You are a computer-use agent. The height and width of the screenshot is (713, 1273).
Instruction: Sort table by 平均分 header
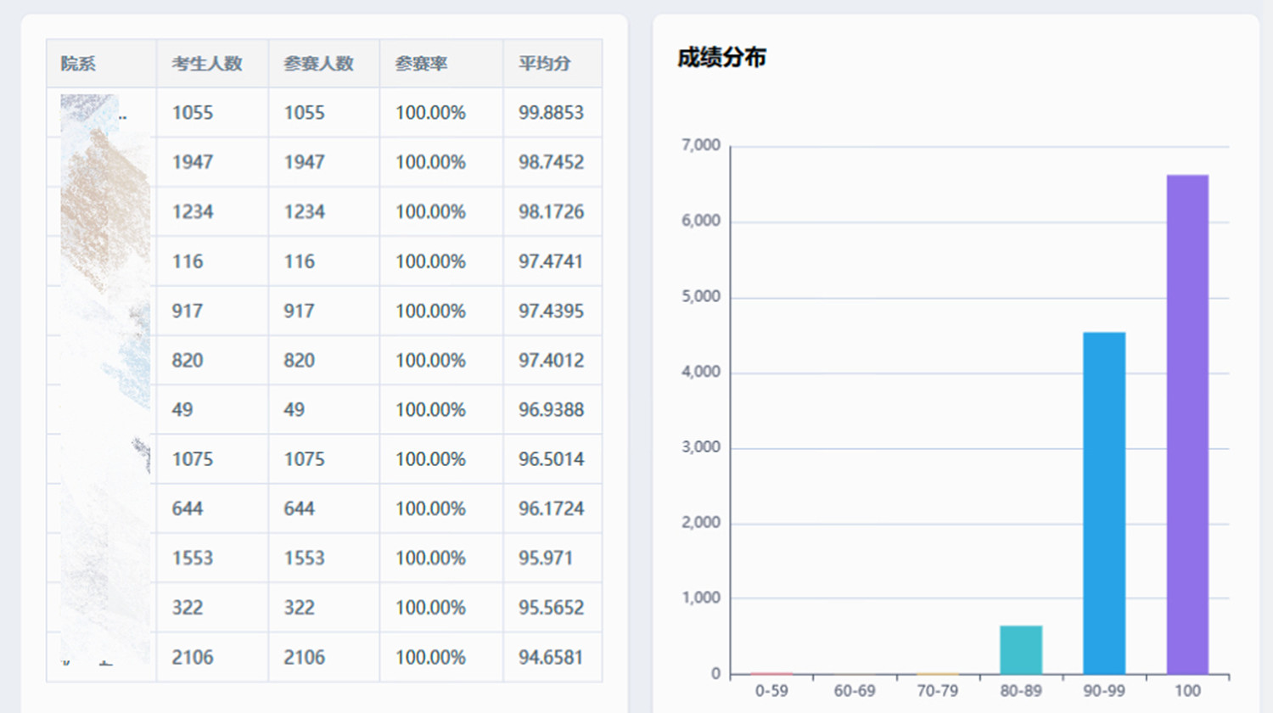[x=544, y=64]
